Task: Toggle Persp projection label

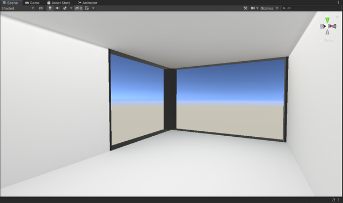Action: click(x=329, y=41)
